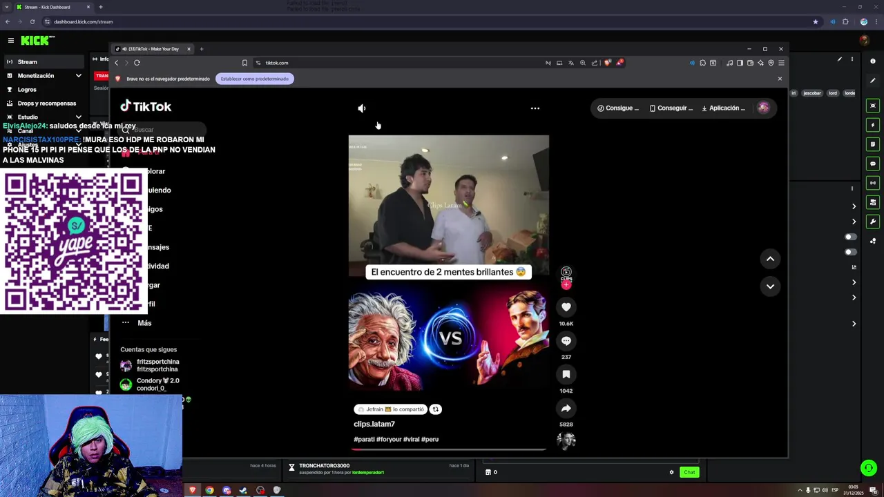Click the repost icon next to 'lo compartió'
The width and height of the screenshot is (884, 497).
pos(435,409)
